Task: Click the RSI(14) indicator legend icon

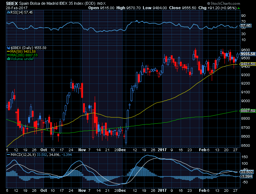Action: 8,12
